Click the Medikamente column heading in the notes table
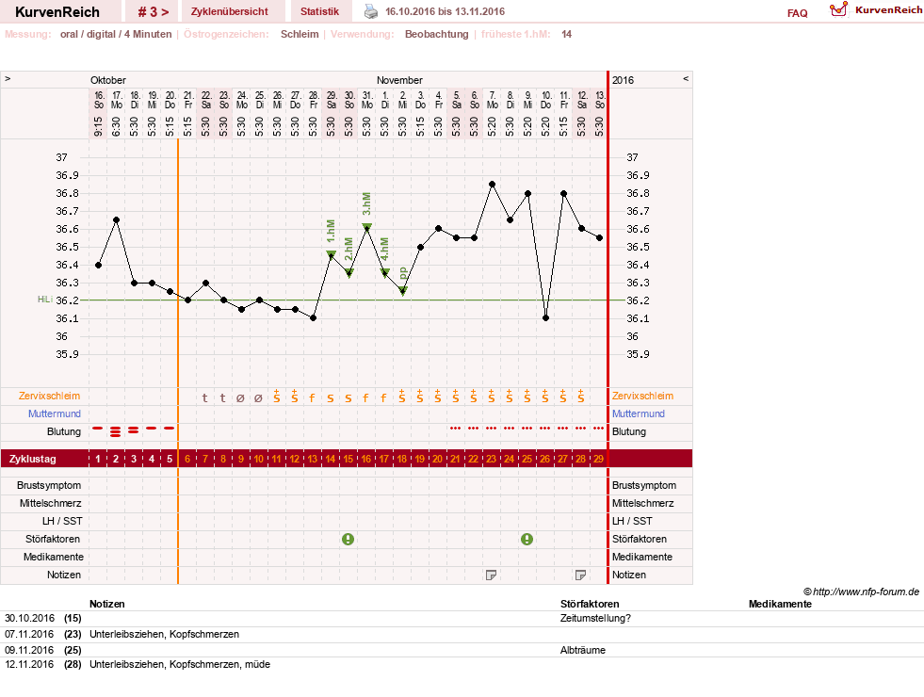This screenshot has width=924, height=697. (x=780, y=604)
